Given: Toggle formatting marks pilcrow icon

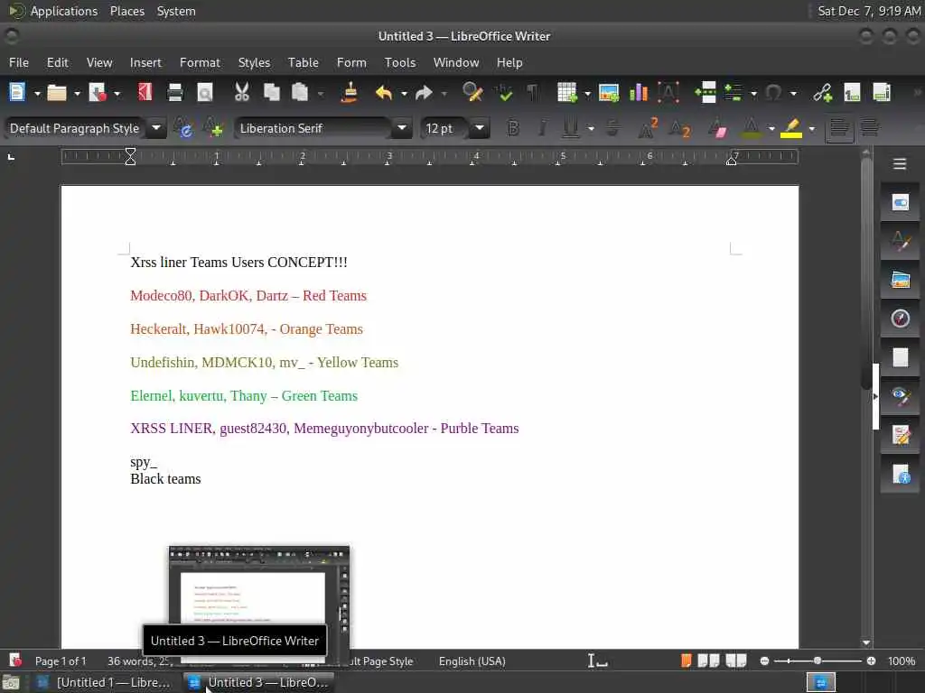Looking at the screenshot, I should tap(532, 93).
